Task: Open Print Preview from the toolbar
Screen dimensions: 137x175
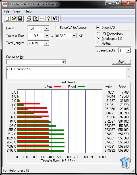Action: point(36,18)
